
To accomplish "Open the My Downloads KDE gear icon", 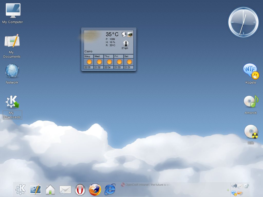I will point(12,102).
